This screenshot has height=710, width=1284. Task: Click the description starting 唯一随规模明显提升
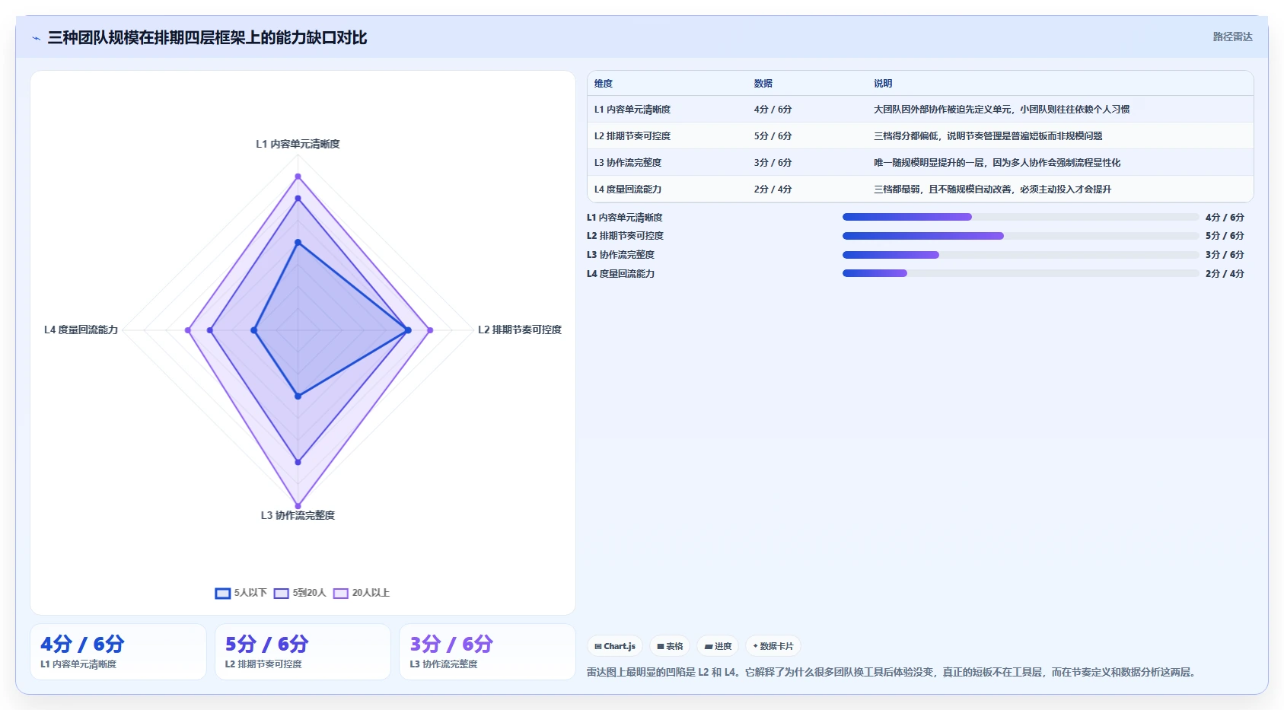(x=997, y=163)
